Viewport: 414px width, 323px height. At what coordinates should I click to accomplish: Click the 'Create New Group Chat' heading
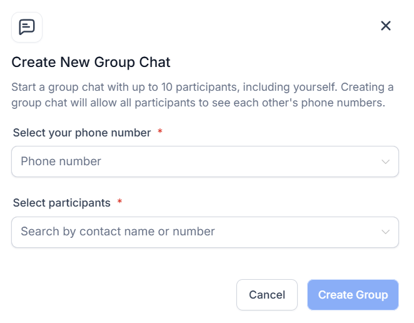coord(91,63)
